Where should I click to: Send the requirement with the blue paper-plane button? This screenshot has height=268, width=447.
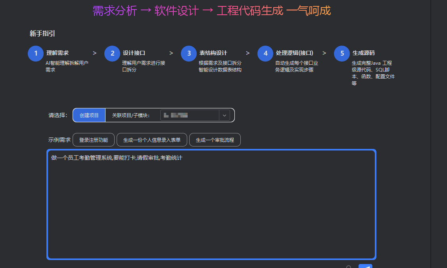click(x=365, y=266)
